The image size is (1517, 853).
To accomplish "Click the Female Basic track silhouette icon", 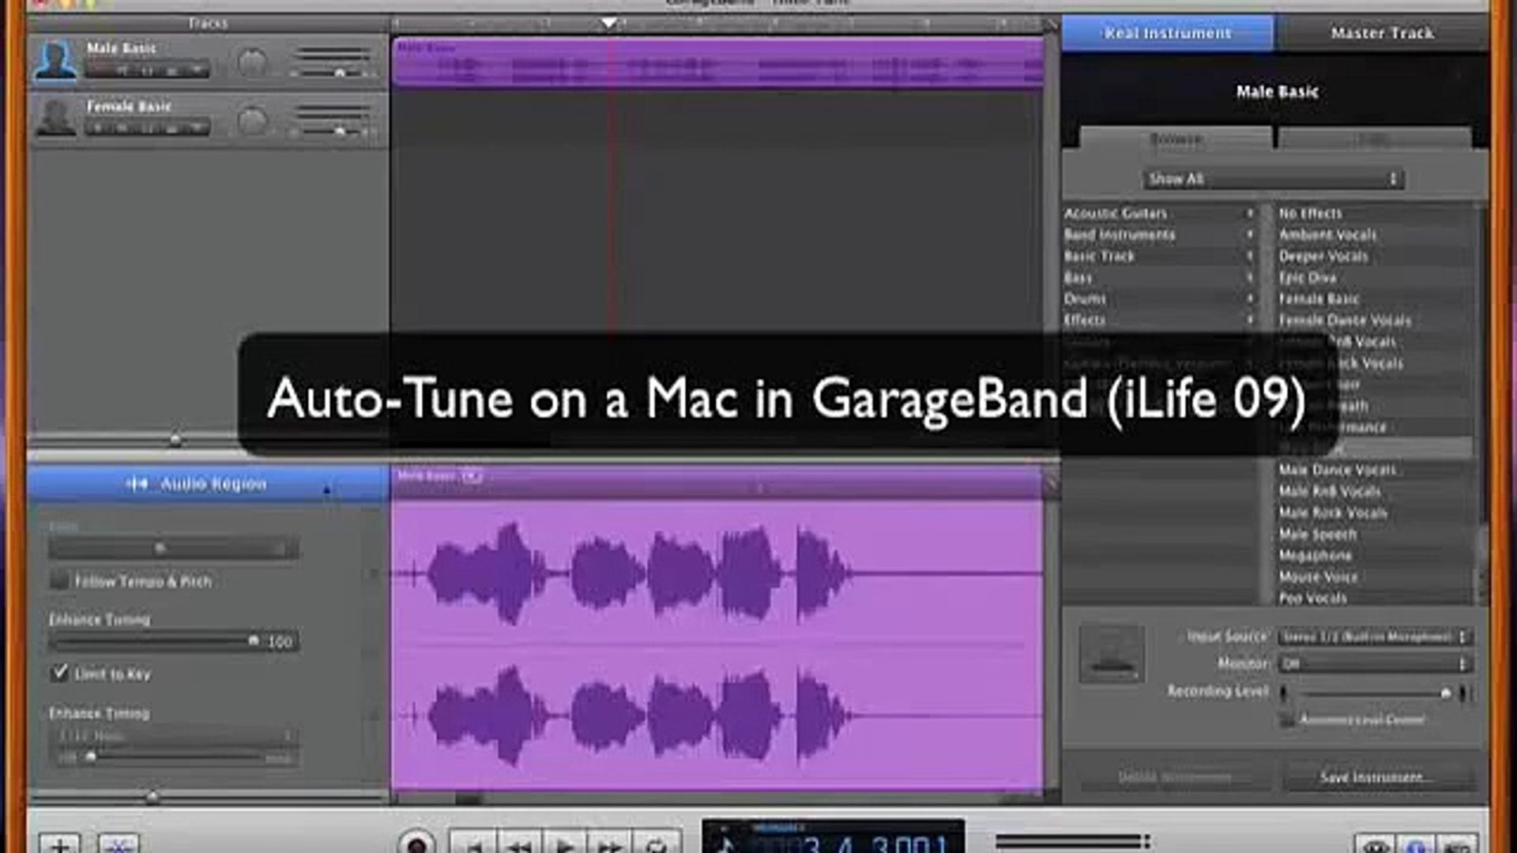I will click(57, 118).
